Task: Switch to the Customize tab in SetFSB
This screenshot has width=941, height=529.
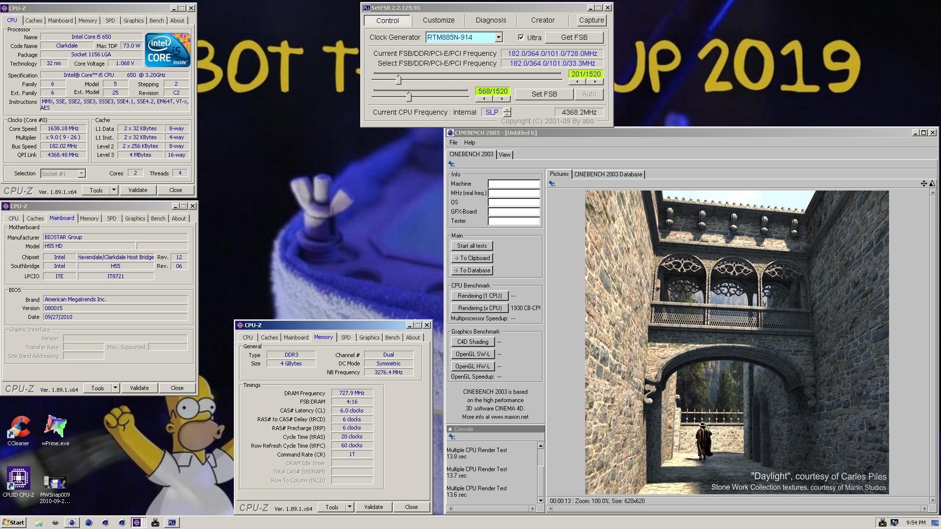Action: pos(439,21)
